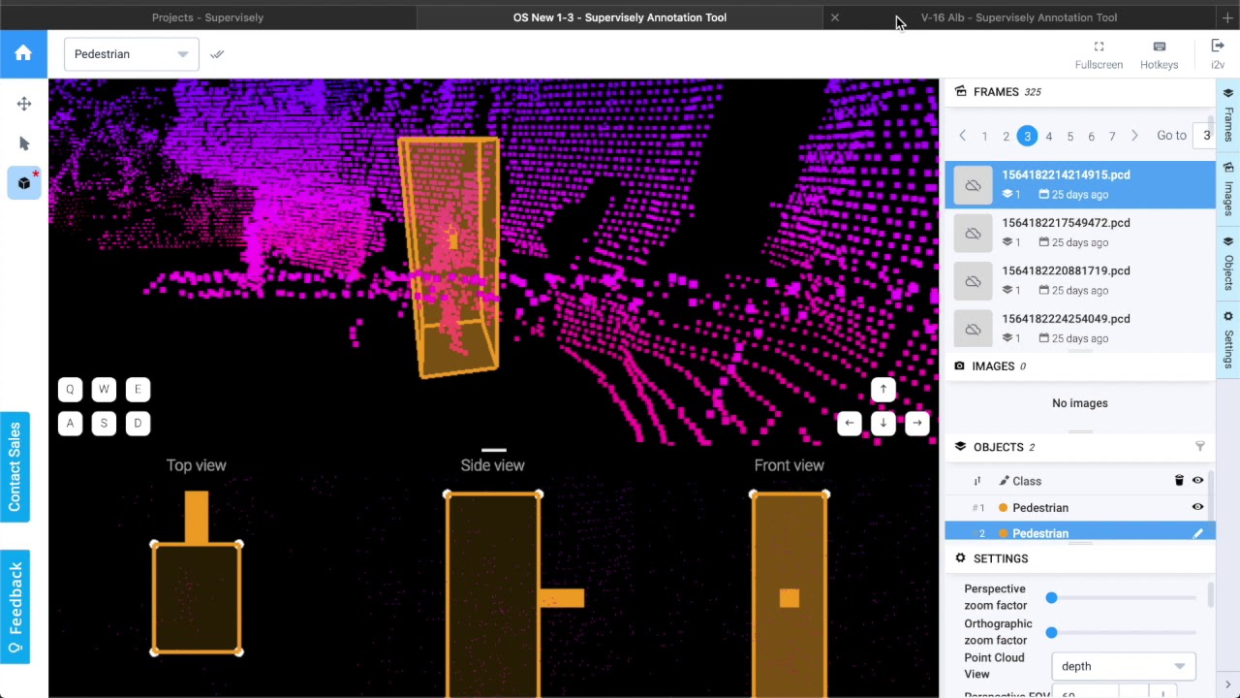Open the Pedestrian class dropdown
This screenshot has width=1240, height=698.
[x=132, y=54]
